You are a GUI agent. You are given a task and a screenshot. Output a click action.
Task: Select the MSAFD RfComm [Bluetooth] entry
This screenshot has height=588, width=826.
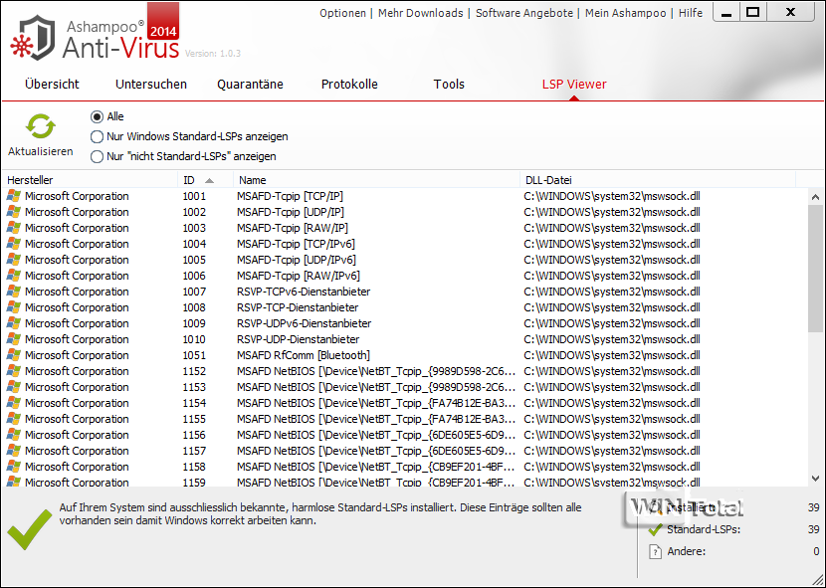(x=304, y=355)
